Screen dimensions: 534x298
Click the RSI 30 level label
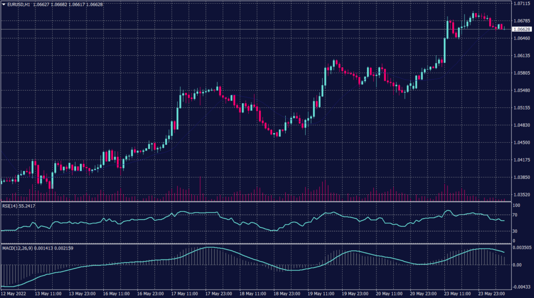pos(516,231)
